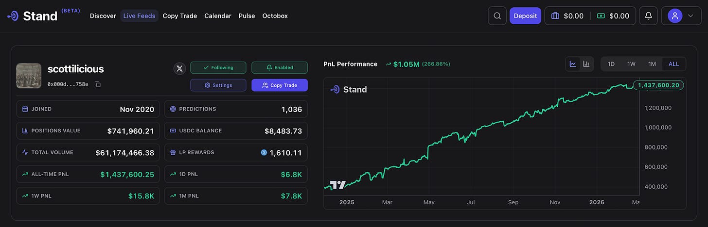This screenshot has height=227, width=708.
Task: Click the (266.86%) percentage gain
Action: (x=436, y=64)
